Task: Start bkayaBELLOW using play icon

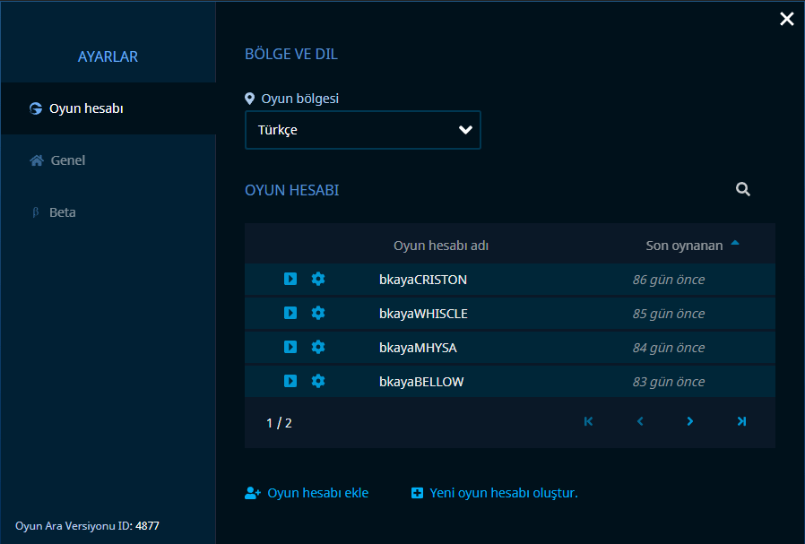Action: 290,381
